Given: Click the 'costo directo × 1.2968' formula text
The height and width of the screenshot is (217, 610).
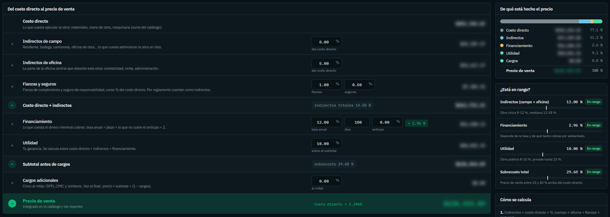Looking at the screenshot, I should pyautogui.click(x=338, y=204).
